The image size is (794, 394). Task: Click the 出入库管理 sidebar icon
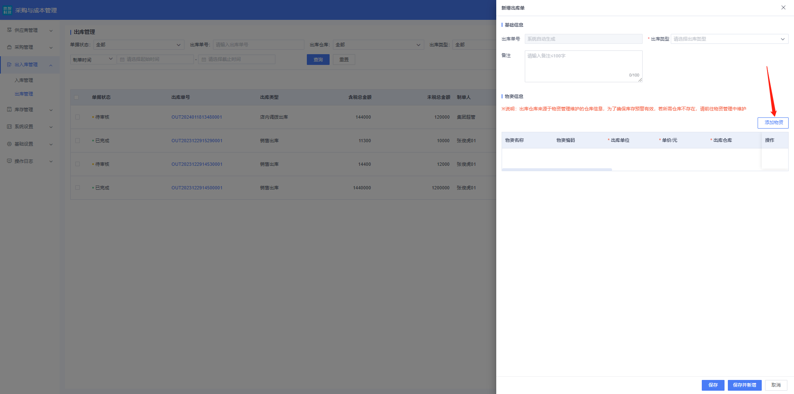point(10,64)
